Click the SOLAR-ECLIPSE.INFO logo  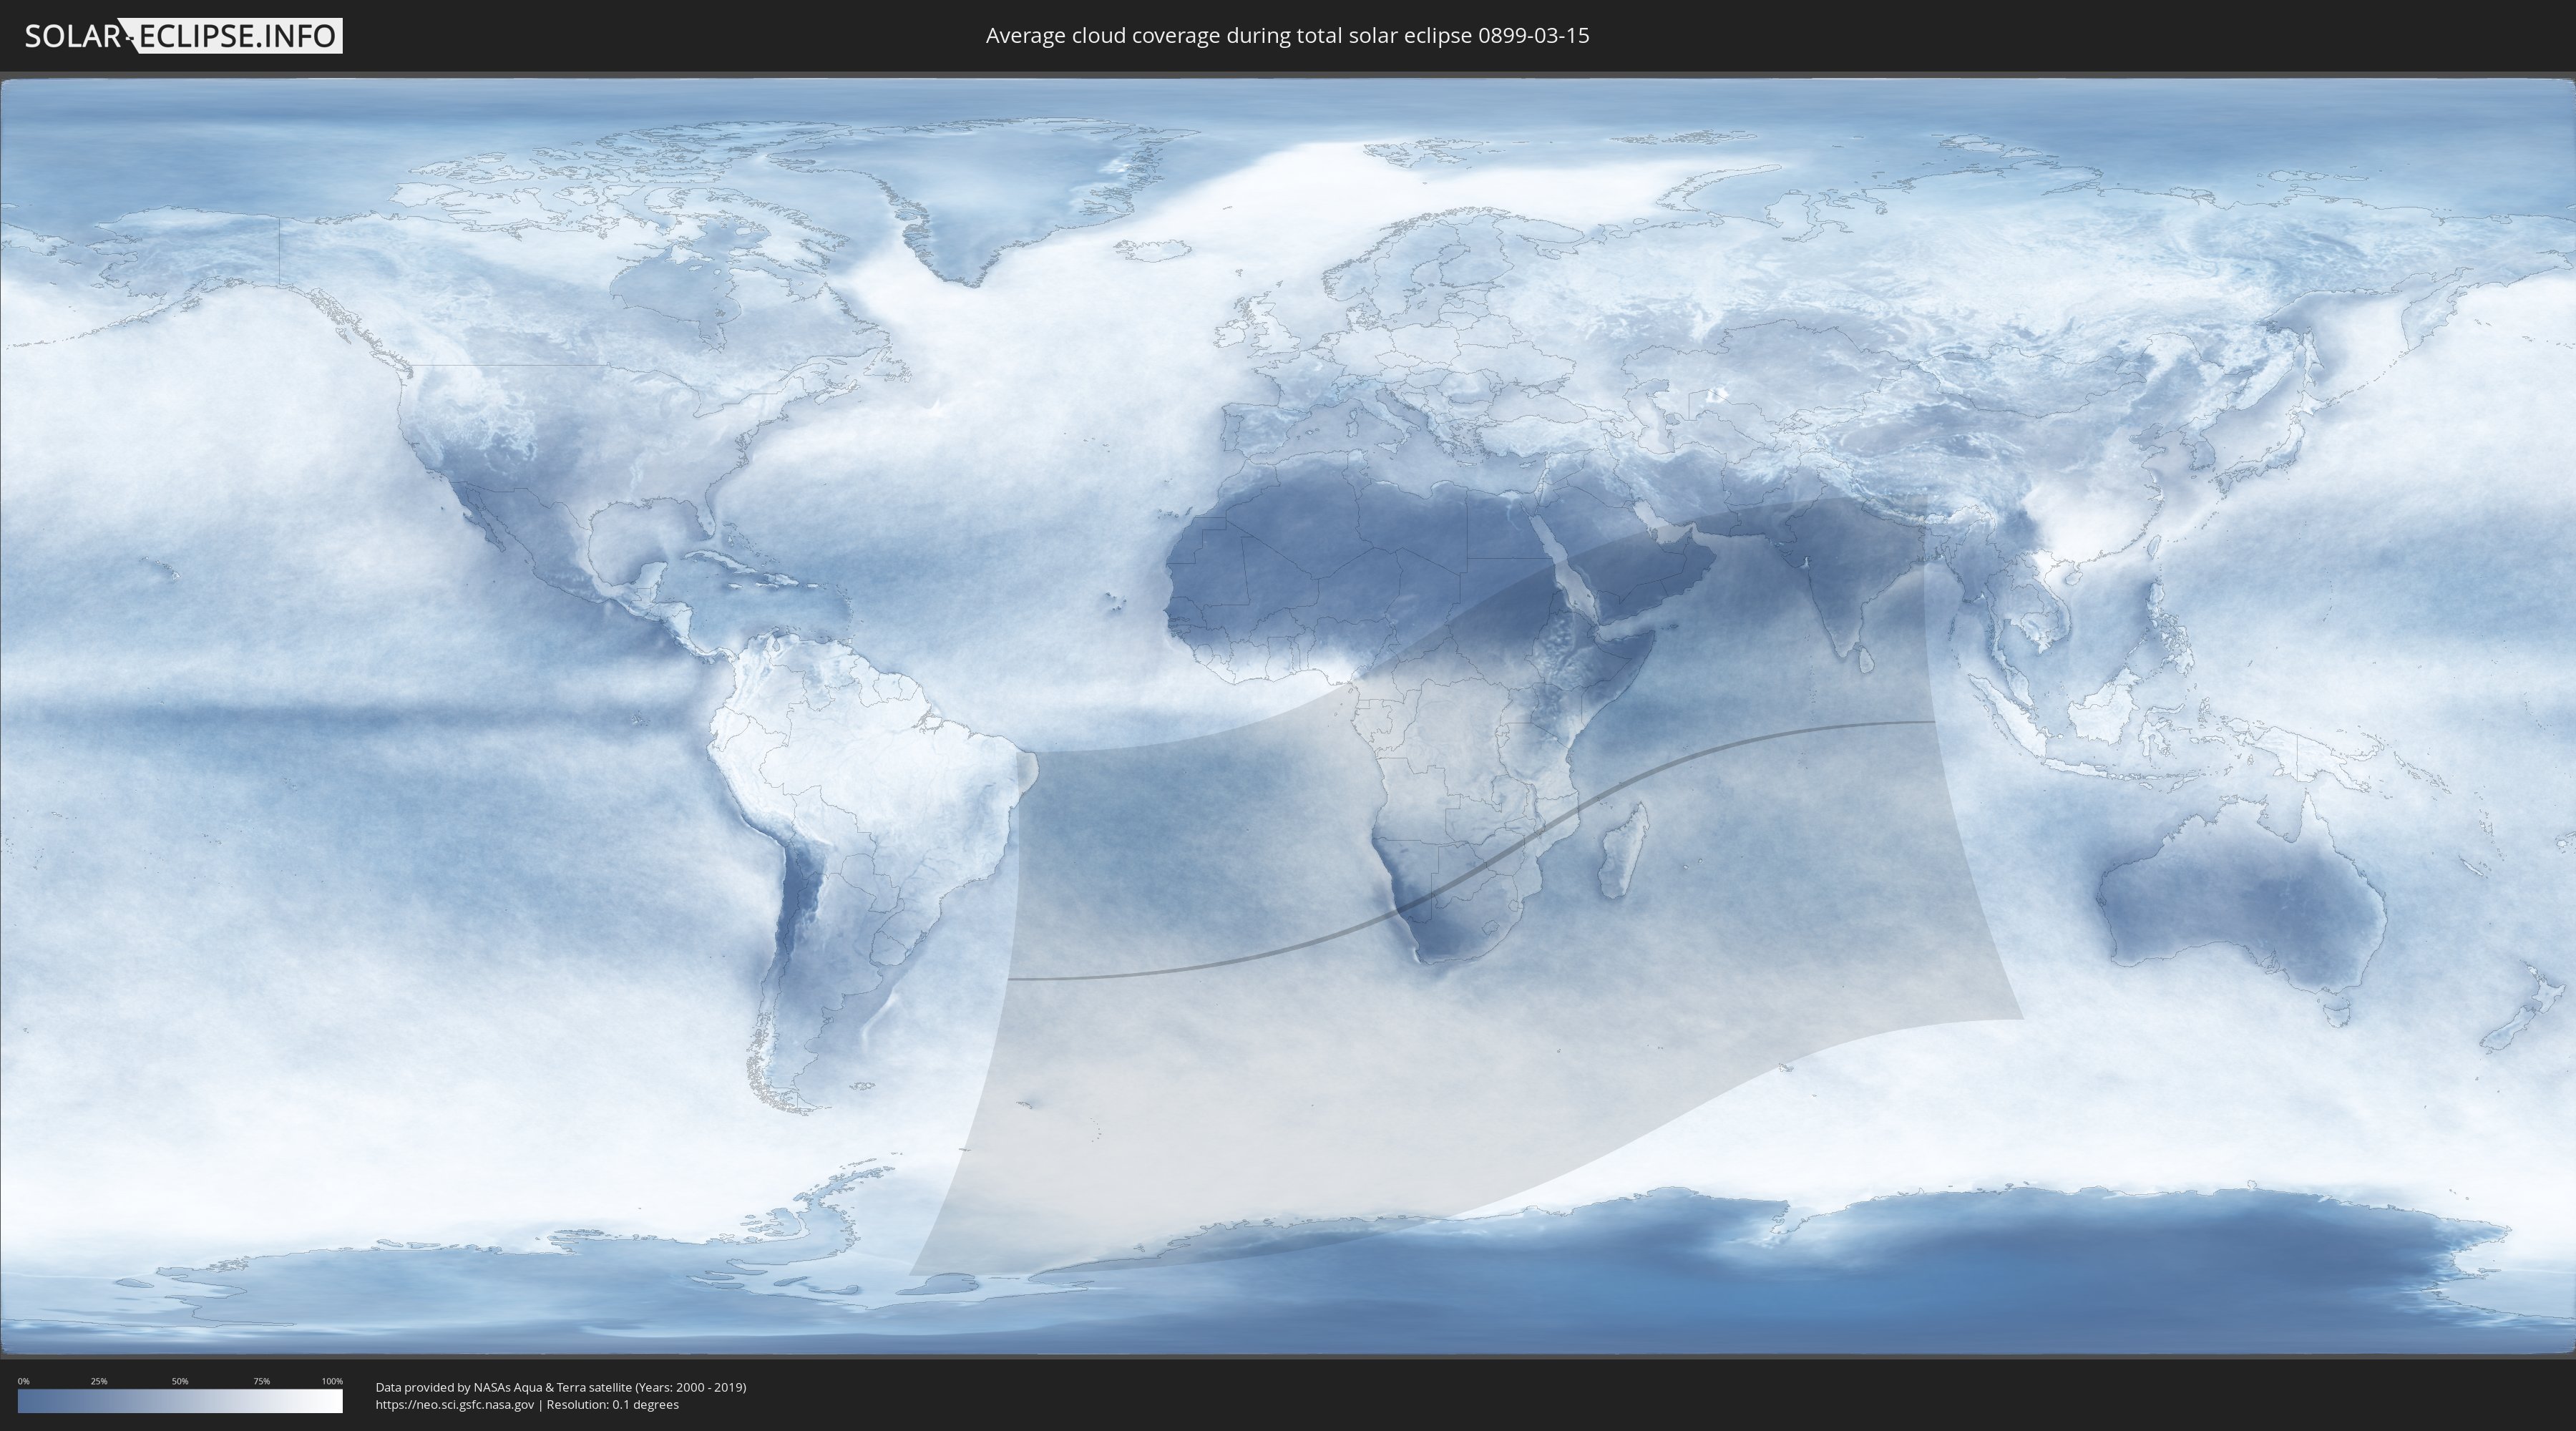tap(183, 36)
